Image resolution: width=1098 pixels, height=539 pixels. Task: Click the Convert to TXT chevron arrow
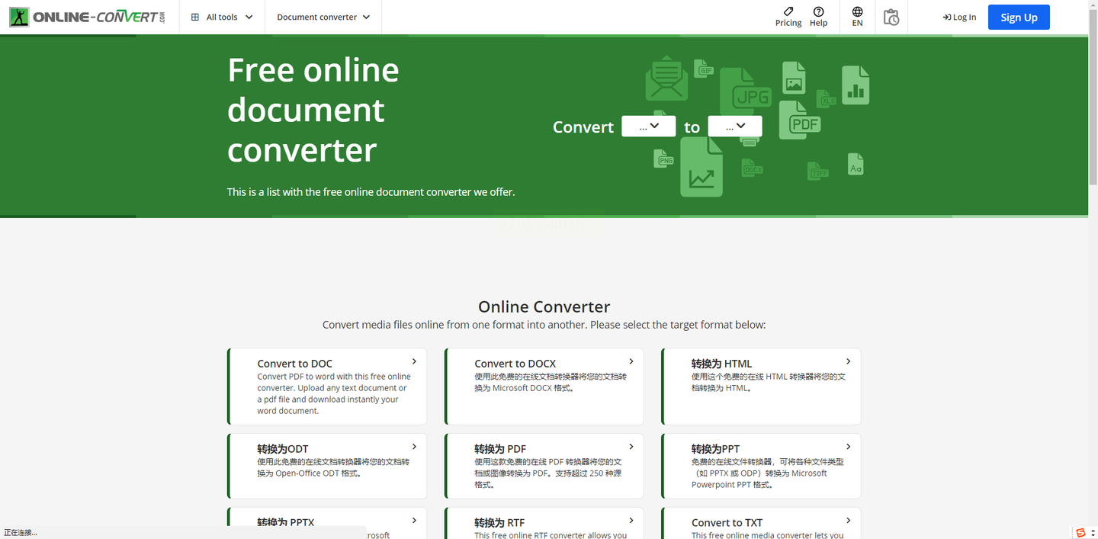click(848, 520)
